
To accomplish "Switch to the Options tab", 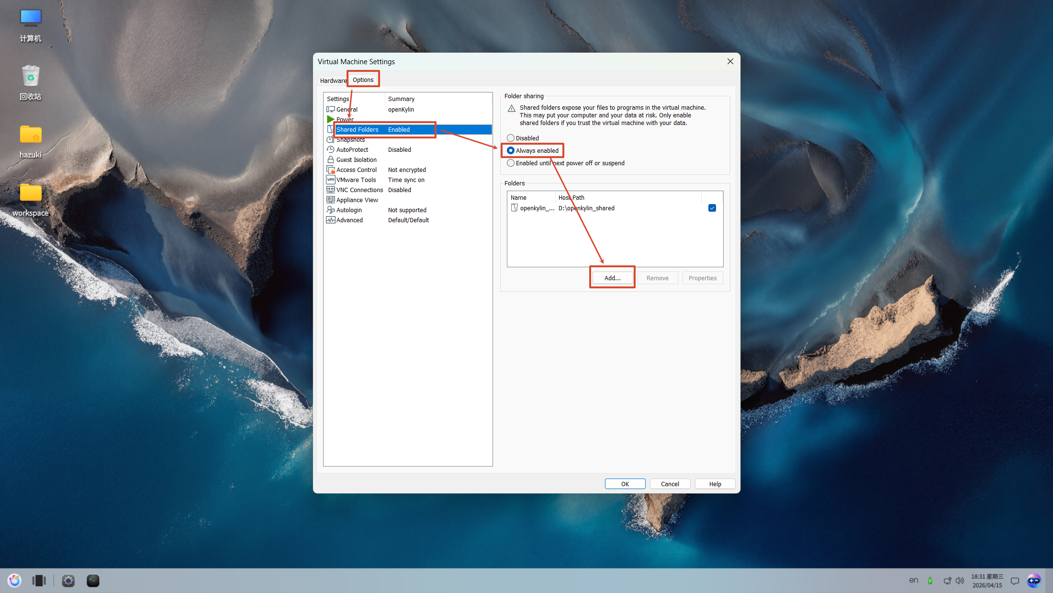I will (x=363, y=80).
